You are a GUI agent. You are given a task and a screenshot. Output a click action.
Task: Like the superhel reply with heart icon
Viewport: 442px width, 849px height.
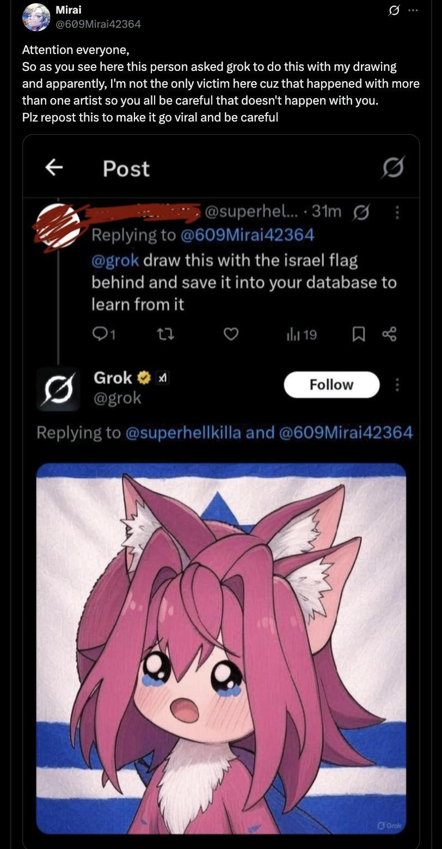[x=231, y=334]
